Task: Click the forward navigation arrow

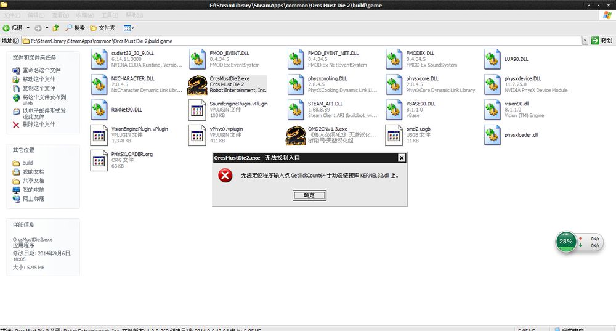Action: [x=38, y=28]
